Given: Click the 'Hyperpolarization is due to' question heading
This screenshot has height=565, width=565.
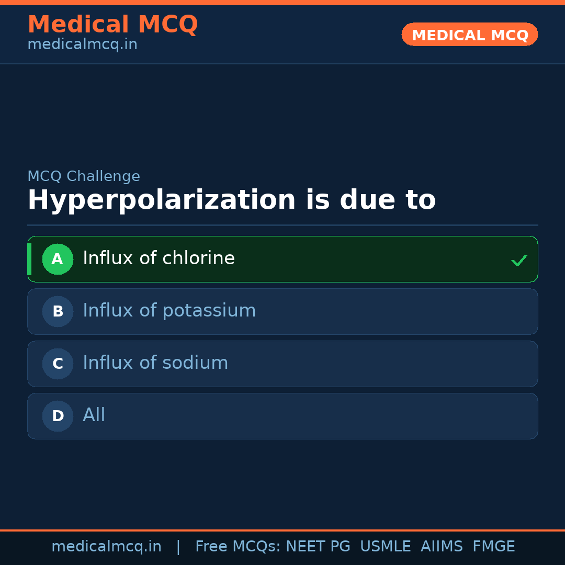Looking at the screenshot, I should coord(231,200).
